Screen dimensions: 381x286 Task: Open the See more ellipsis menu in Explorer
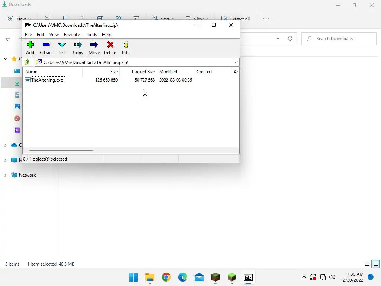point(266,19)
